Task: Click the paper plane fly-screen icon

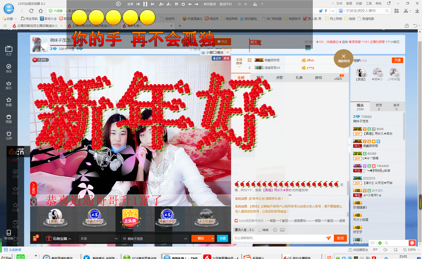Action: 329,238
